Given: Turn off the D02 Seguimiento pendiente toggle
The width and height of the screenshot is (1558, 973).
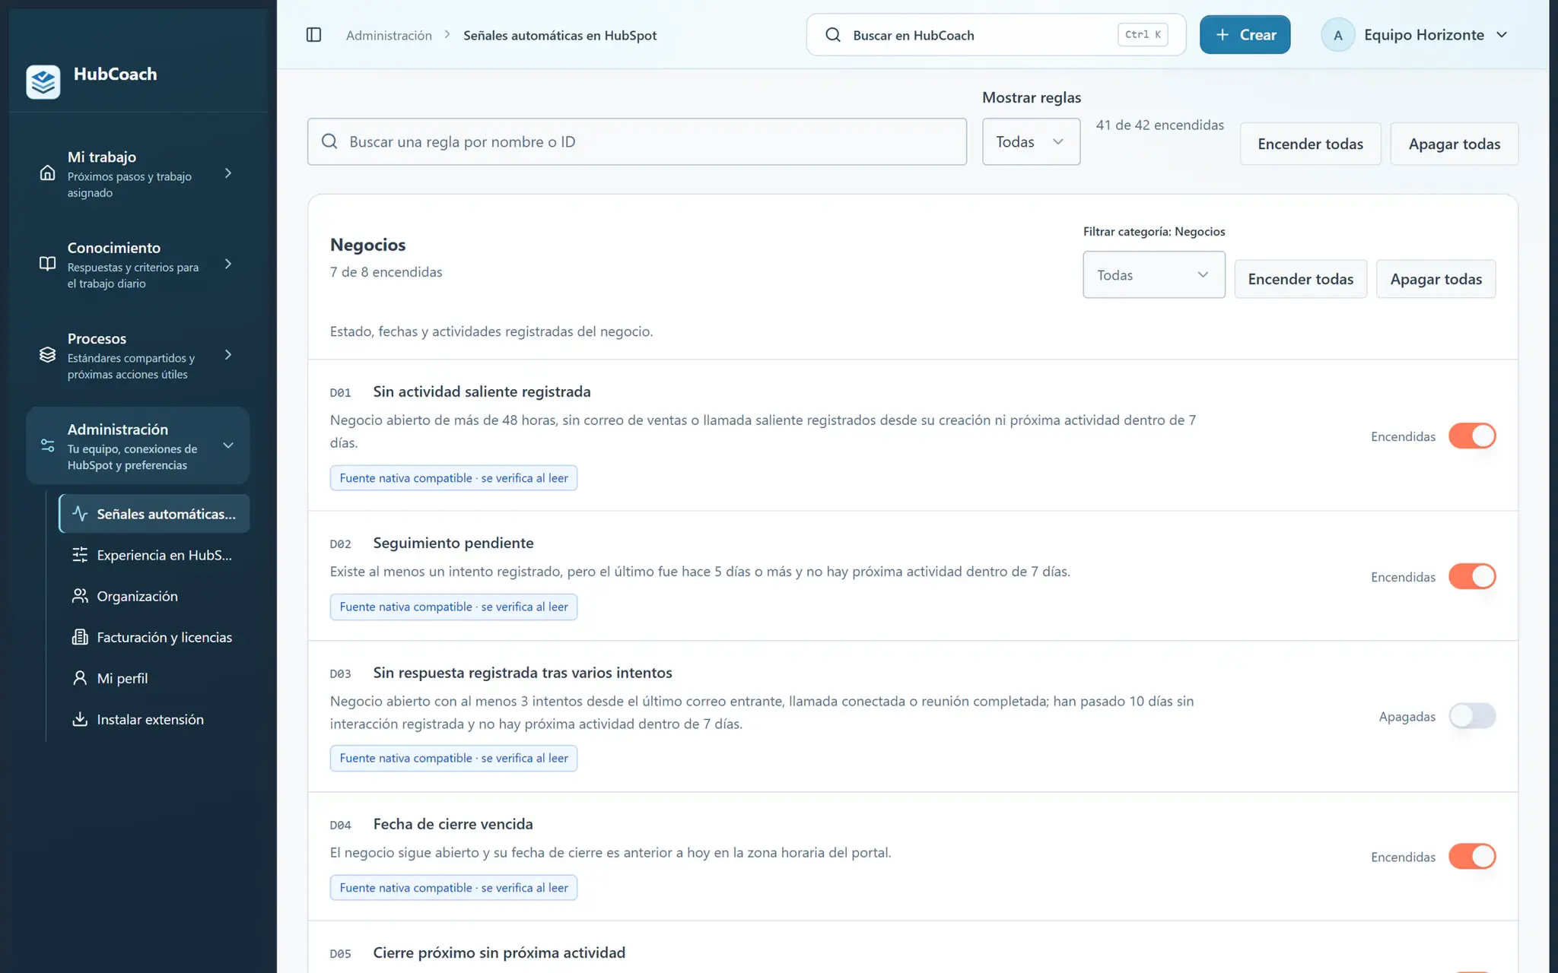Looking at the screenshot, I should pyautogui.click(x=1472, y=577).
